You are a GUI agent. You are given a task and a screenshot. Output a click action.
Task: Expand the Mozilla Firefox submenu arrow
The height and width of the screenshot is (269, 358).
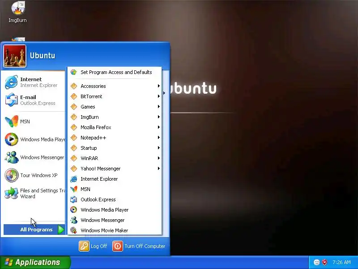pyautogui.click(x=159, y=127)
